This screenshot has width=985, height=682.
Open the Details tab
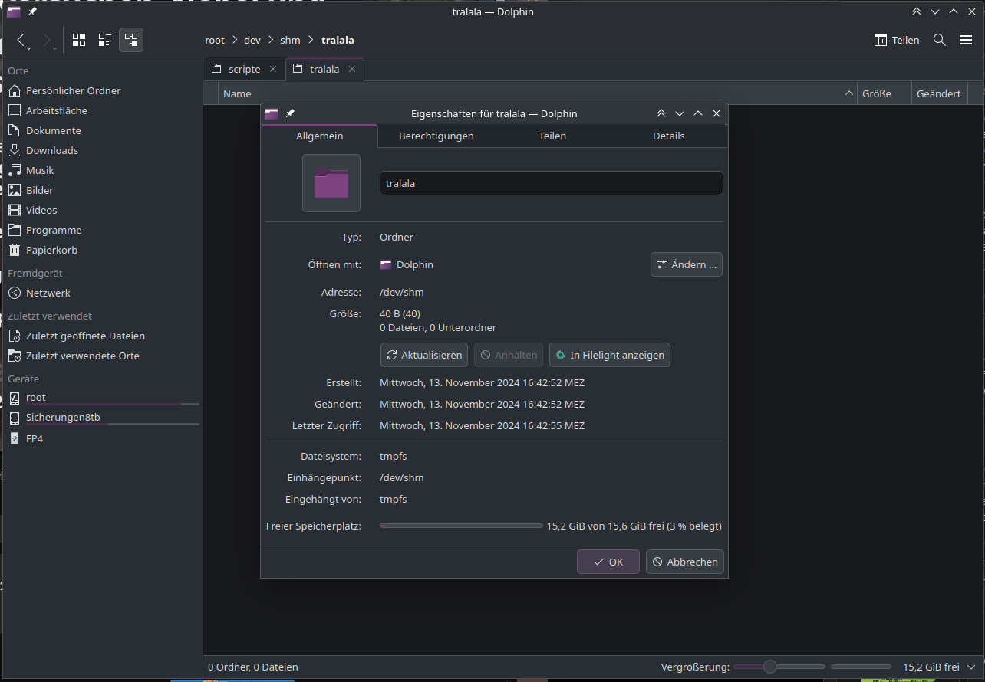point(669,136)
